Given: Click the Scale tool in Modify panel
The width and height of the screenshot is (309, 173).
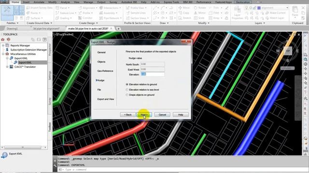Looking at the screenshot, I should click(x=199, y=18).
